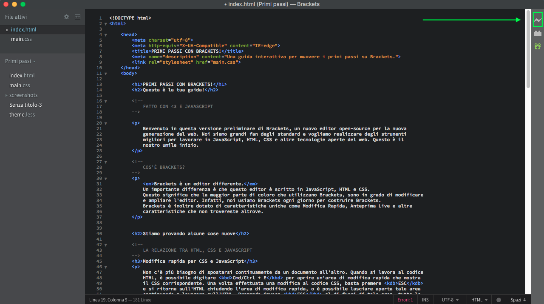The width and height of the screenshot is (544, 304).
Task: Open the UTF-8 encoding dropdown
Action: tap(450, 300)
